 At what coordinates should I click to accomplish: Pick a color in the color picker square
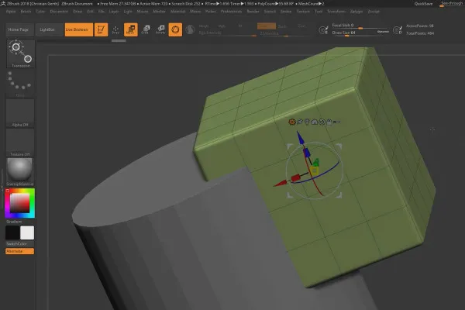point(20,203)
